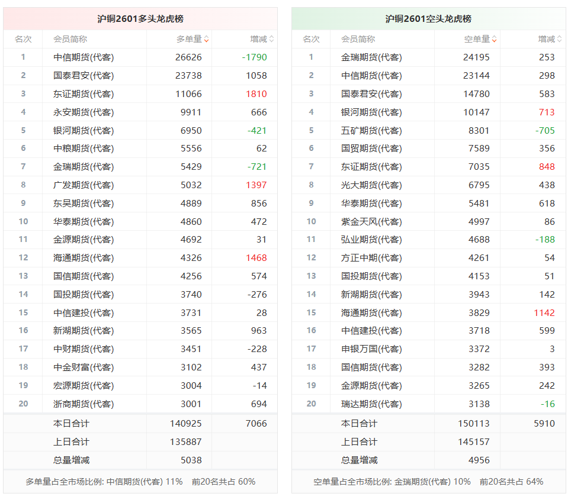This screenshot has height=500, width=571.
Task: Click 沪铜2601空头龙虎榜 table title
Action: tap(429, 19)
